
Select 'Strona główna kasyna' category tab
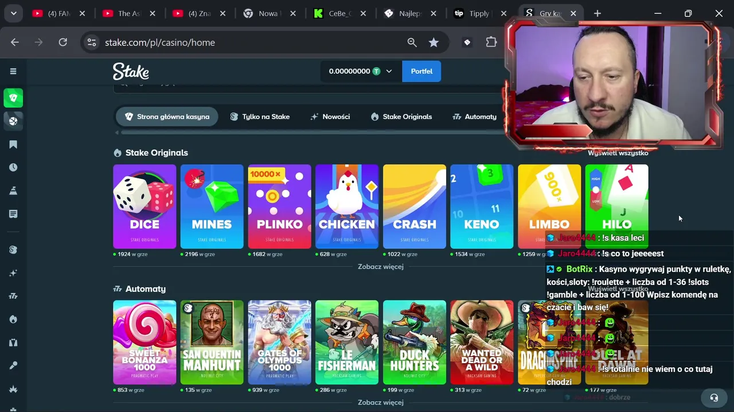(x=167, y=117)
